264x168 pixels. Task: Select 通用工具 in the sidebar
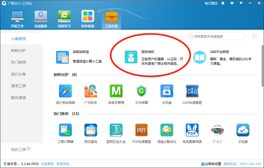pos(18,86)
